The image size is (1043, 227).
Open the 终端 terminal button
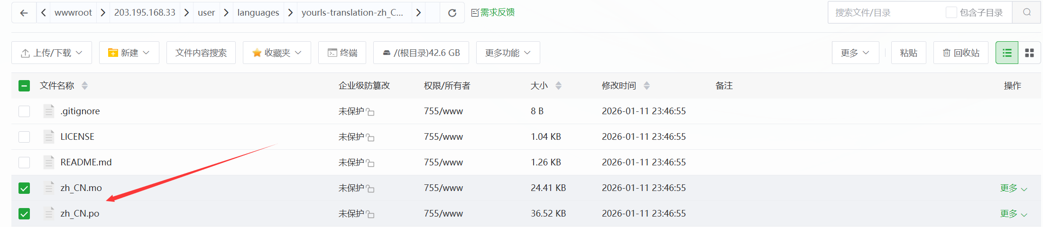coord(342,53)
